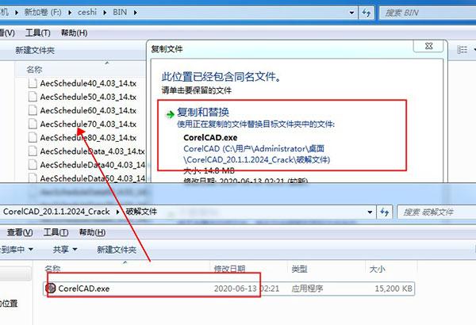This screenshot has height=325, width=476.
Task: Click the refresh icon beside BIN address bar
Action: 367,13
